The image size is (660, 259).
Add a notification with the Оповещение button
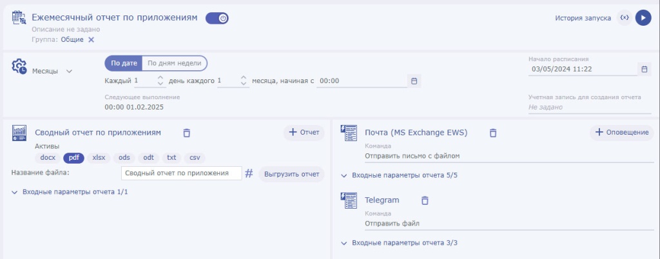(x=621, y=133)
